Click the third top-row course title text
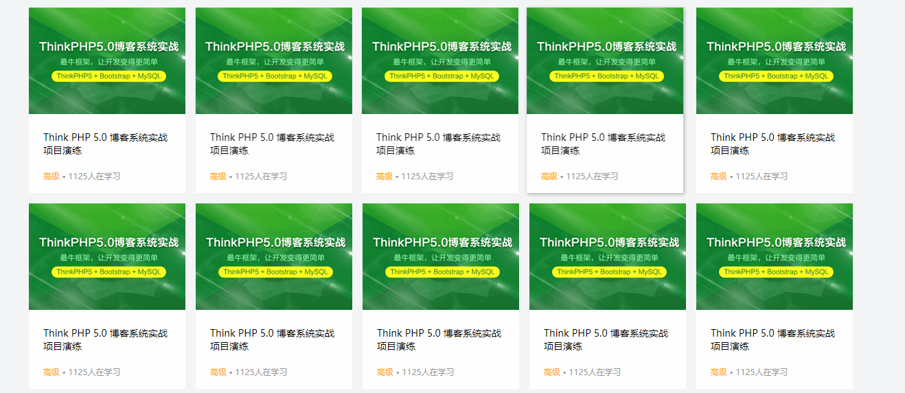Image resolution: width=905 pixels, height=393 pixels. click(438, 144)
